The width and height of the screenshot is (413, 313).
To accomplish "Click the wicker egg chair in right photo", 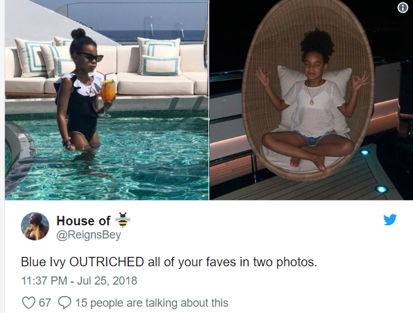I will pyautogui.click(x=308, y=90).
